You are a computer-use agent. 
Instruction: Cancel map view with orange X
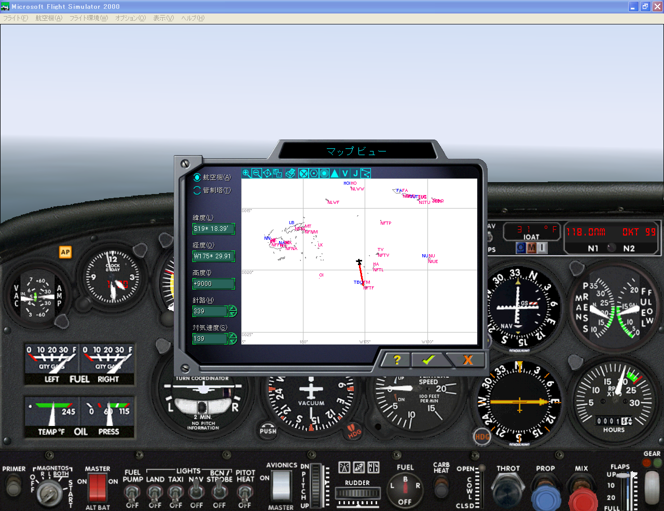[x=467, y=360]
